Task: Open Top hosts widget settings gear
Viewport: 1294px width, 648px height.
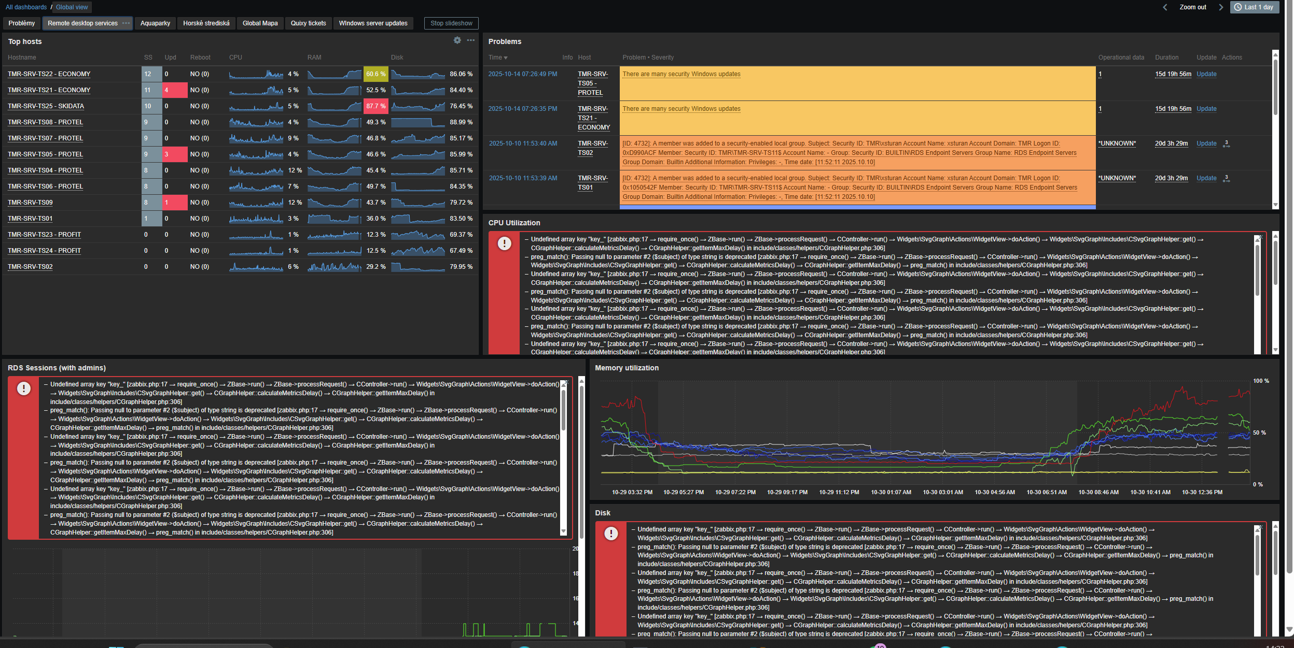Action: 457,40
